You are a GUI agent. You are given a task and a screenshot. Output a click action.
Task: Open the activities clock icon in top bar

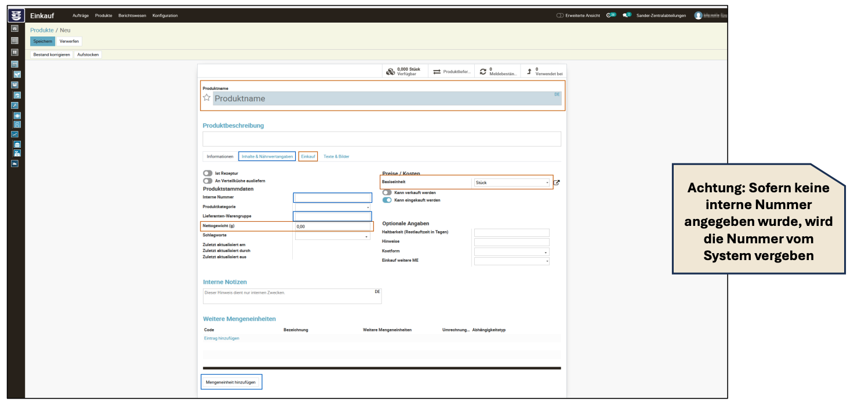(x=610, y=15)
